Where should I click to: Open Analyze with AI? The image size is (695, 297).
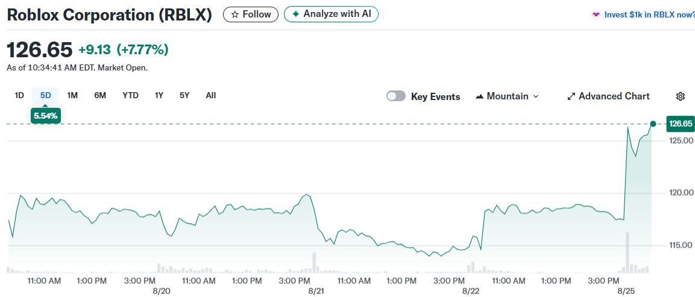[331, 14]
